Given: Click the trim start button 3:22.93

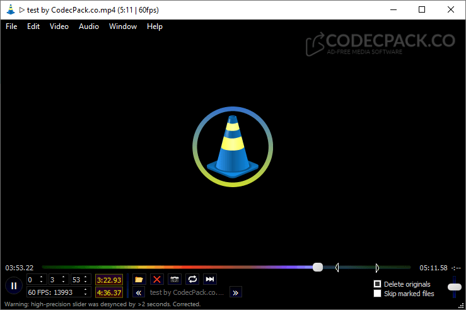Looking at the screenshot, I should click(109, 280).
